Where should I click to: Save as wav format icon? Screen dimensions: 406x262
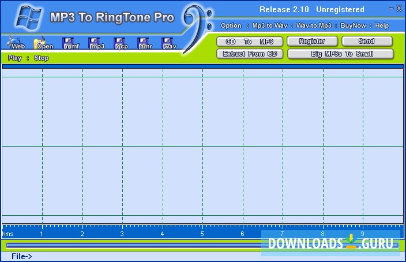[x=169, y=43]
